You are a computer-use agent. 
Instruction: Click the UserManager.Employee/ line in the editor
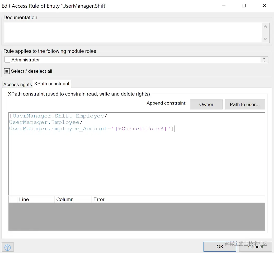point(46,122)
